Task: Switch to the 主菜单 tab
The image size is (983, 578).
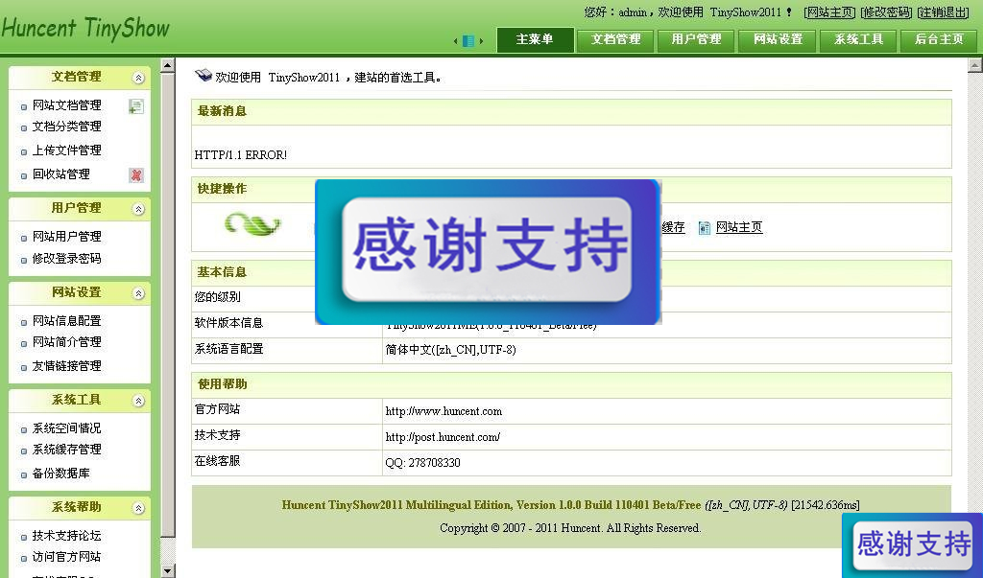Action: pyautogui.click(x=535, y=39)
